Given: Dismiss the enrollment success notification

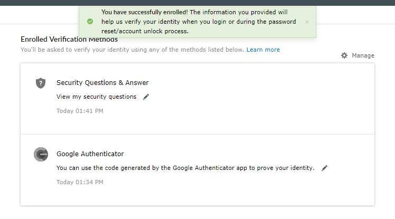Looking at the screenshot, I should [307, 22].
